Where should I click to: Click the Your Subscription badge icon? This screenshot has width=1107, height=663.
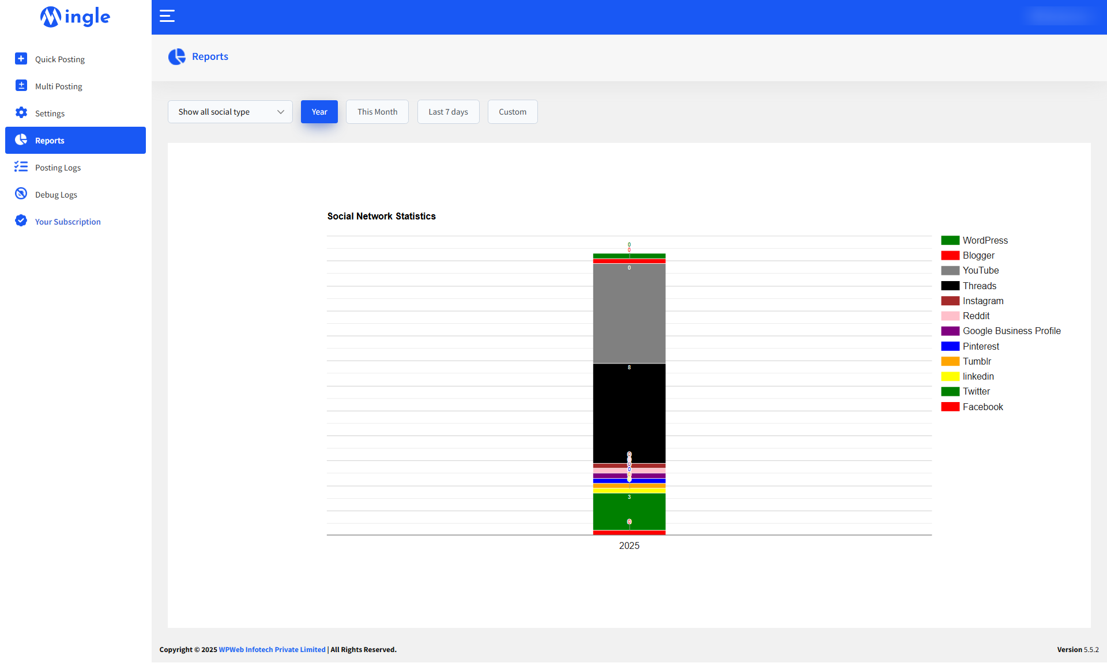click(x=21, y=221)
